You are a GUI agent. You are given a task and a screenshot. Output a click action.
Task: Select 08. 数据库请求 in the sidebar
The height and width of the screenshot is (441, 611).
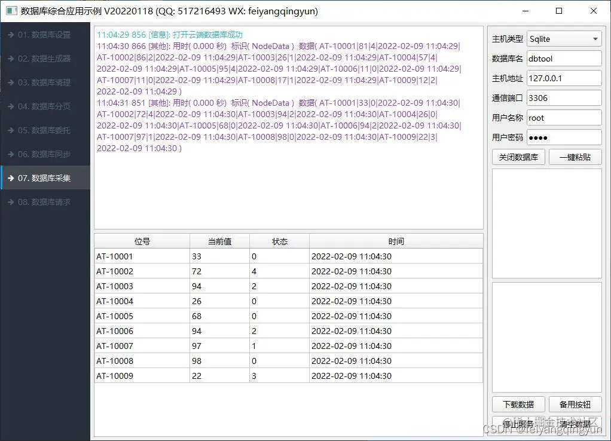[x=45, y=202]
